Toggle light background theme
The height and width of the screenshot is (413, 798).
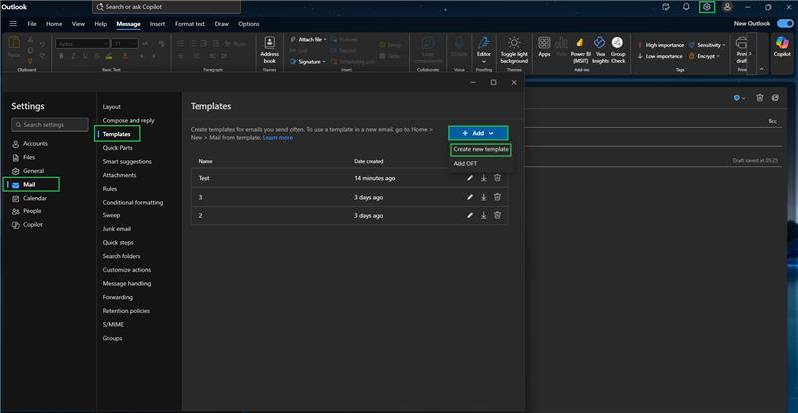click(x=514, y=50)
